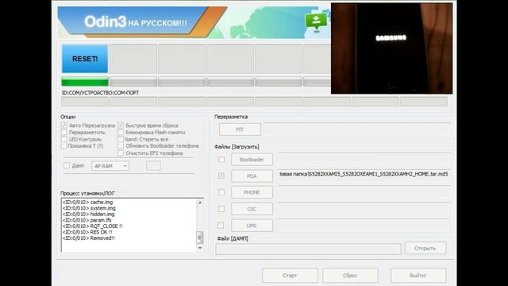Screen dimensions: 508x286
Task: Enable LED Контроль checkbox
Action: click(63, 139)
